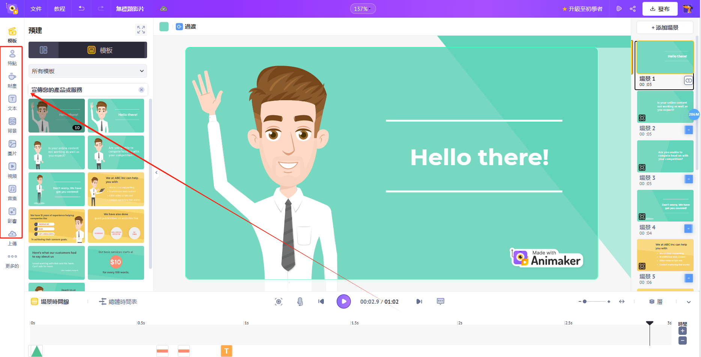Open the 特點 (characters) panel
Viewport: 701px width, 357px height.
(12, 57)
